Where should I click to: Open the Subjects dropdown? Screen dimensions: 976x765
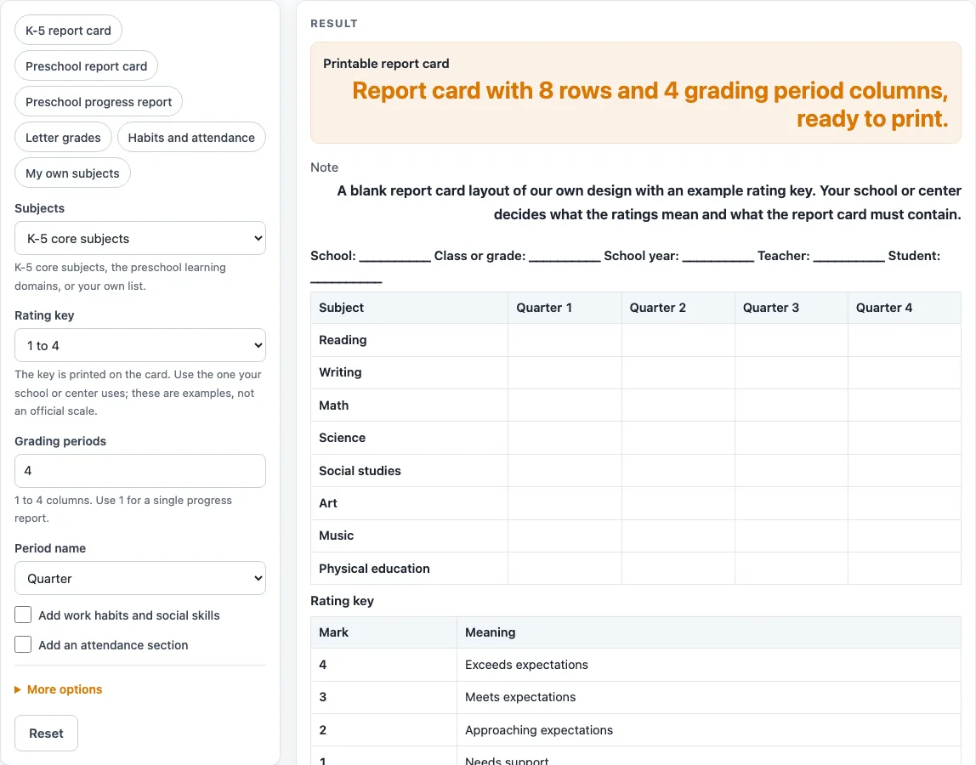[x=140, y=238]
